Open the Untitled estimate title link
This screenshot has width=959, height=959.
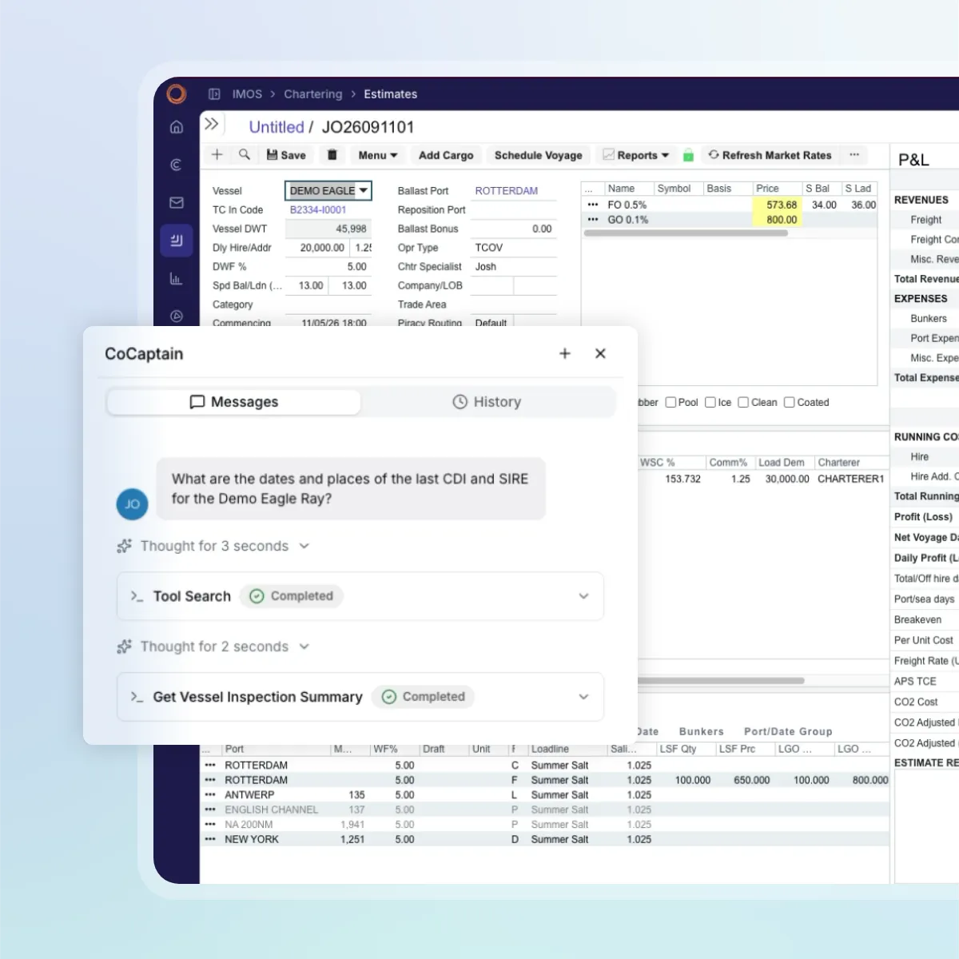pos(277,127)
